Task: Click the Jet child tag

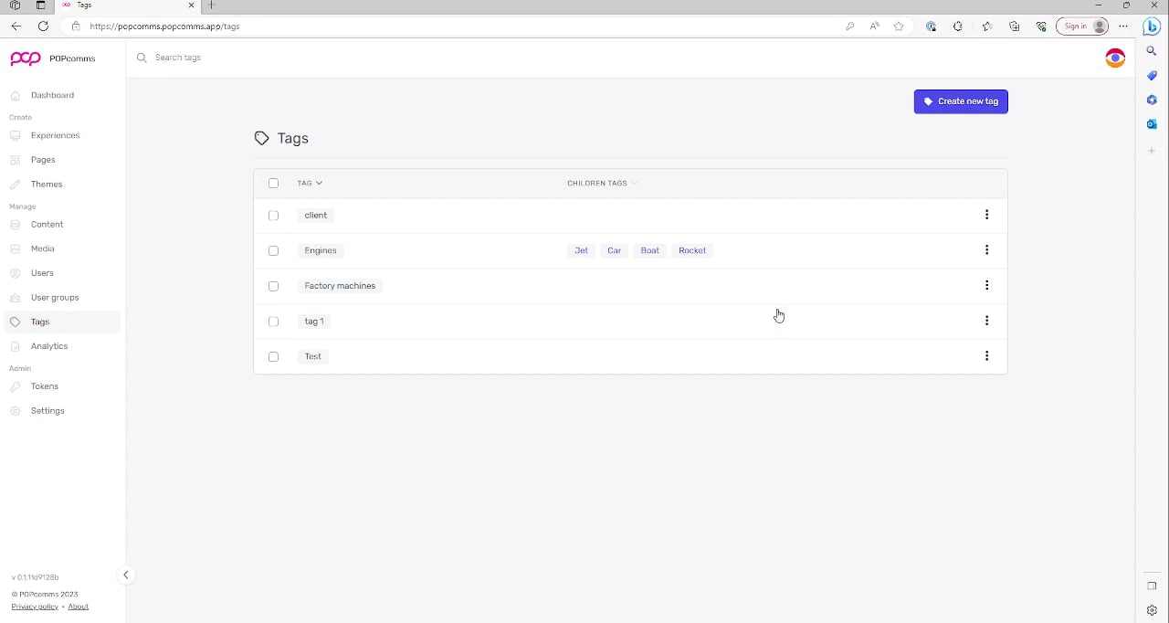Action: pyautogui.click(x=582, y=250)
